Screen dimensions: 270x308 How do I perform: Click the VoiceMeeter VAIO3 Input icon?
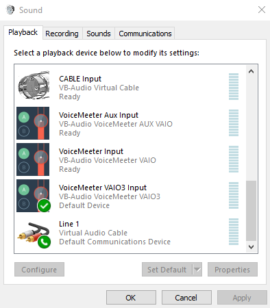tap(33, 196)
